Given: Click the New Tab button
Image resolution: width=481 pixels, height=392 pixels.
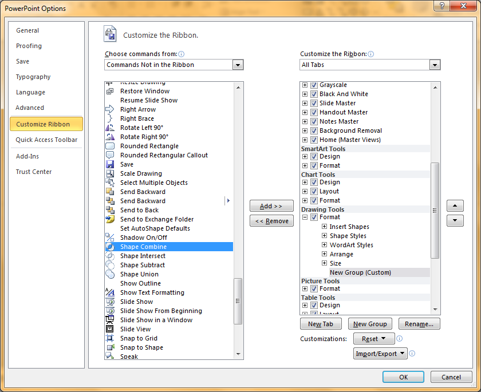Looking at the screenshot, I should 320,323.
